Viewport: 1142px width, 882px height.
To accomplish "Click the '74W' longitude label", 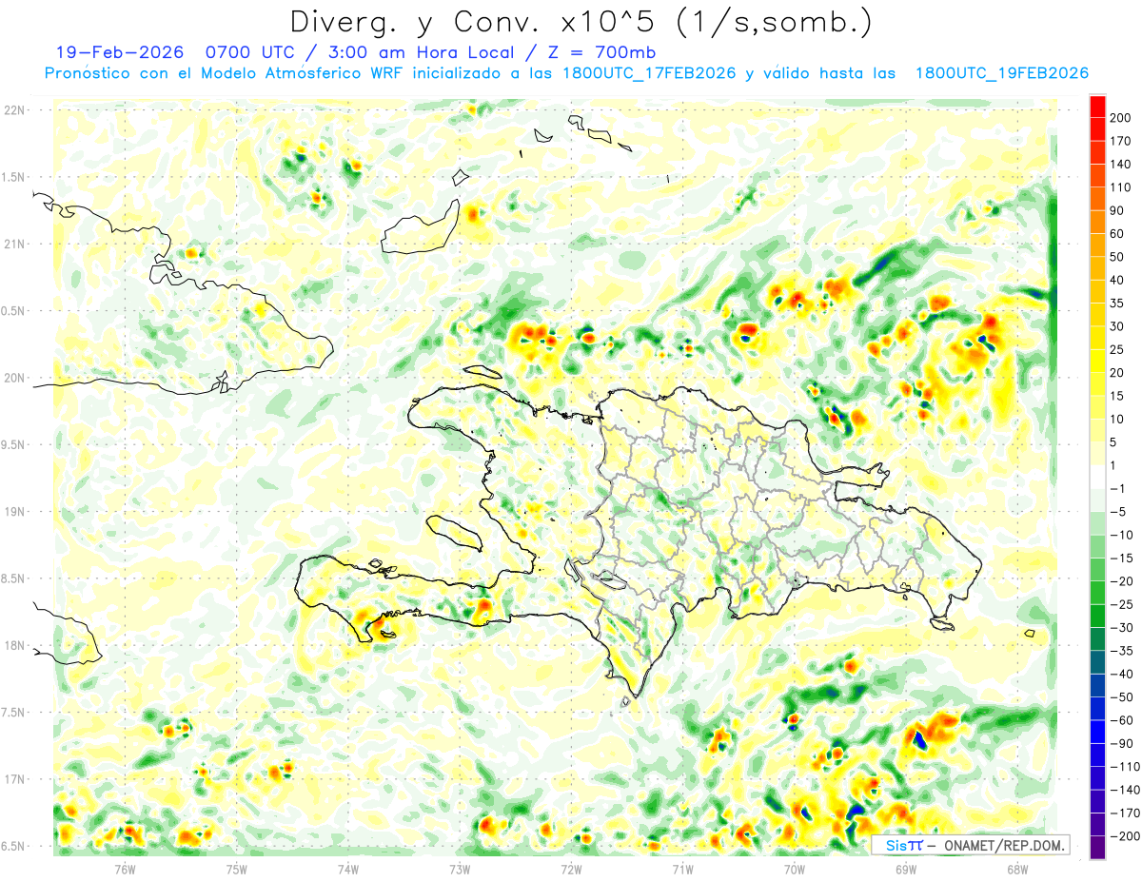I will (x=348, y=869).
